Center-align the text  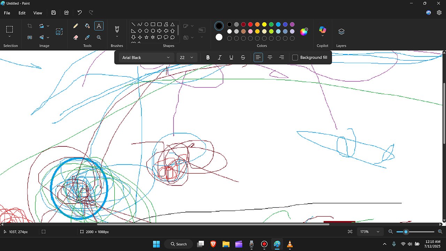tap(270, 58)
